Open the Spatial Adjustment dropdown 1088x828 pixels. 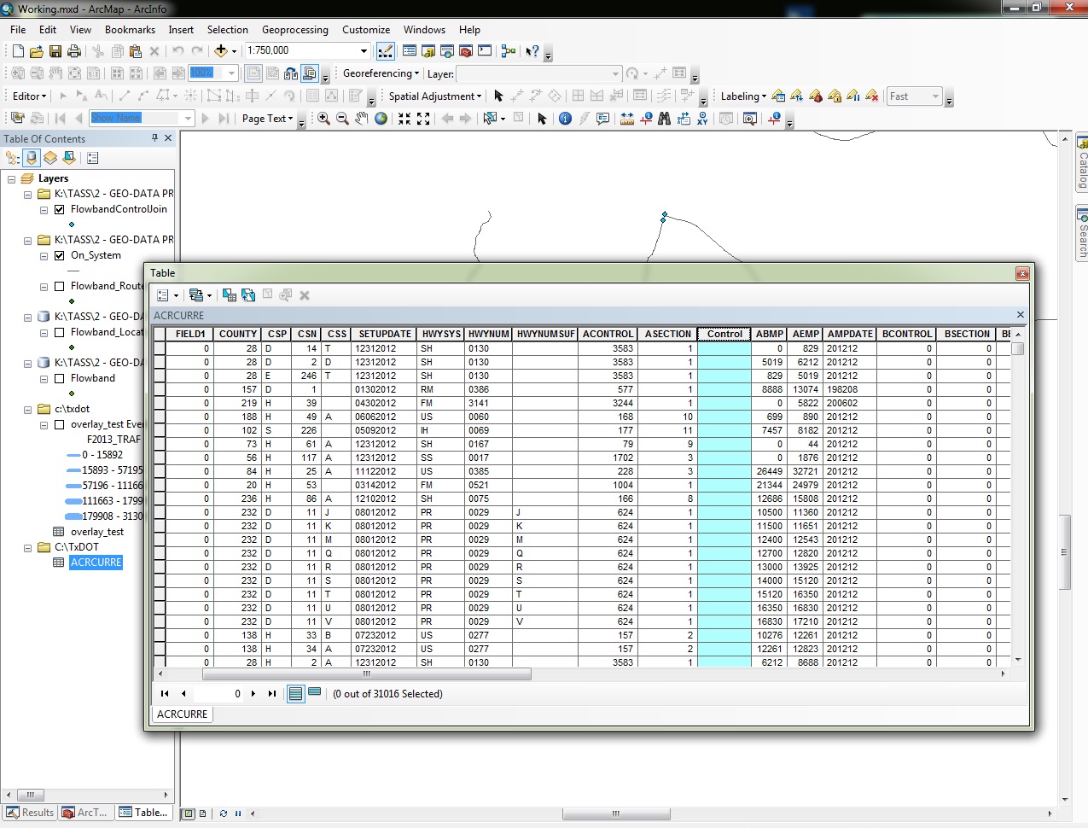click(x=435, y=96)
